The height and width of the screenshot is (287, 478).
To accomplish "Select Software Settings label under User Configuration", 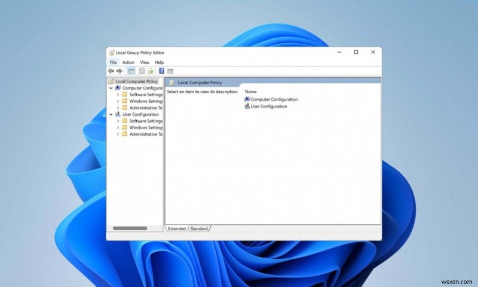I will pos(146,121).
